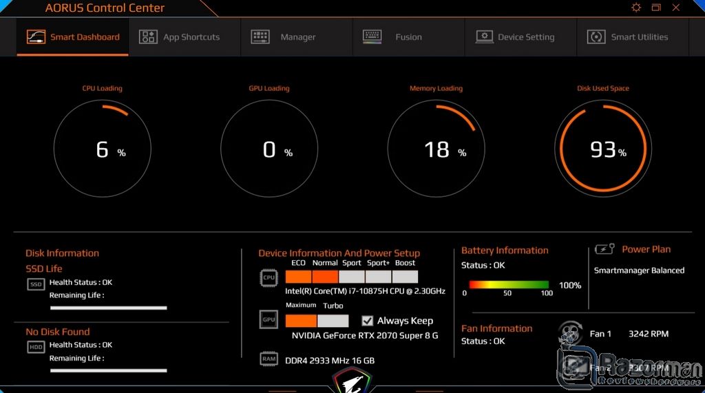Click NVIDIA GeForce RTX 2070 Super text
Screen dimensions: 705x393
[365, 335]
